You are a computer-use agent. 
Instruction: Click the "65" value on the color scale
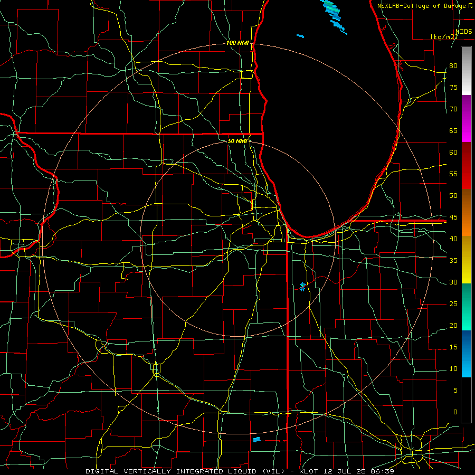[x=453, y=131]
